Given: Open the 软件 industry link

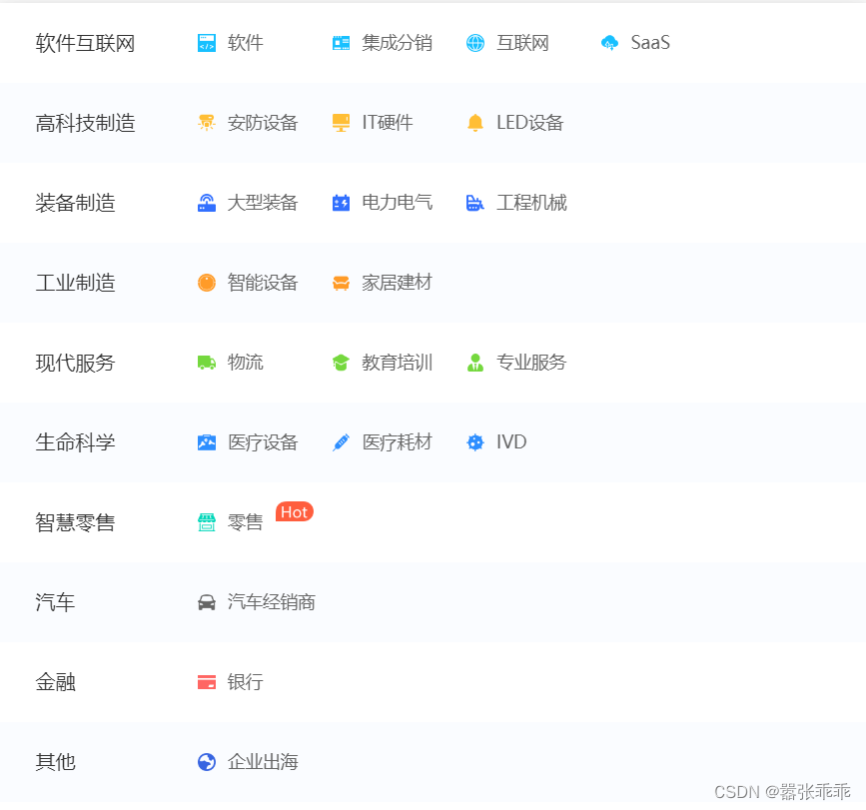Looking at the screenshot, I should pos(246,43).
